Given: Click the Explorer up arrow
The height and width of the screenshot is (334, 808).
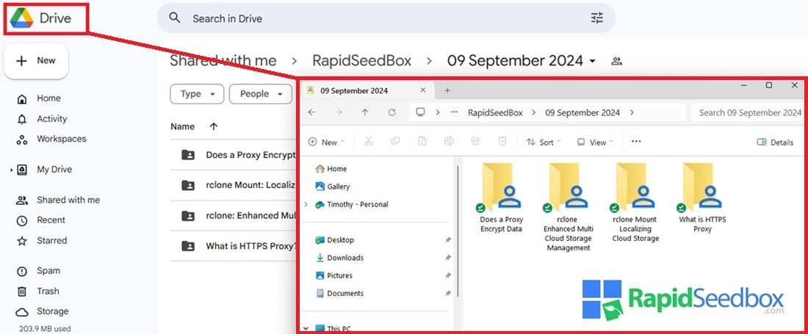Looking at the screenshot, I should (x=365, y=112).
